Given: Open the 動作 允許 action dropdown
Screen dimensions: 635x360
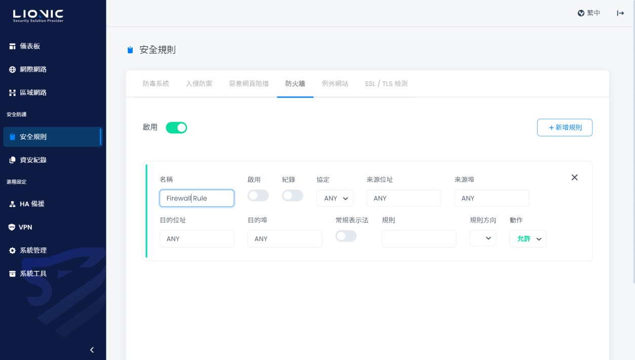Looking at the screenshot, I should [528, 239].
